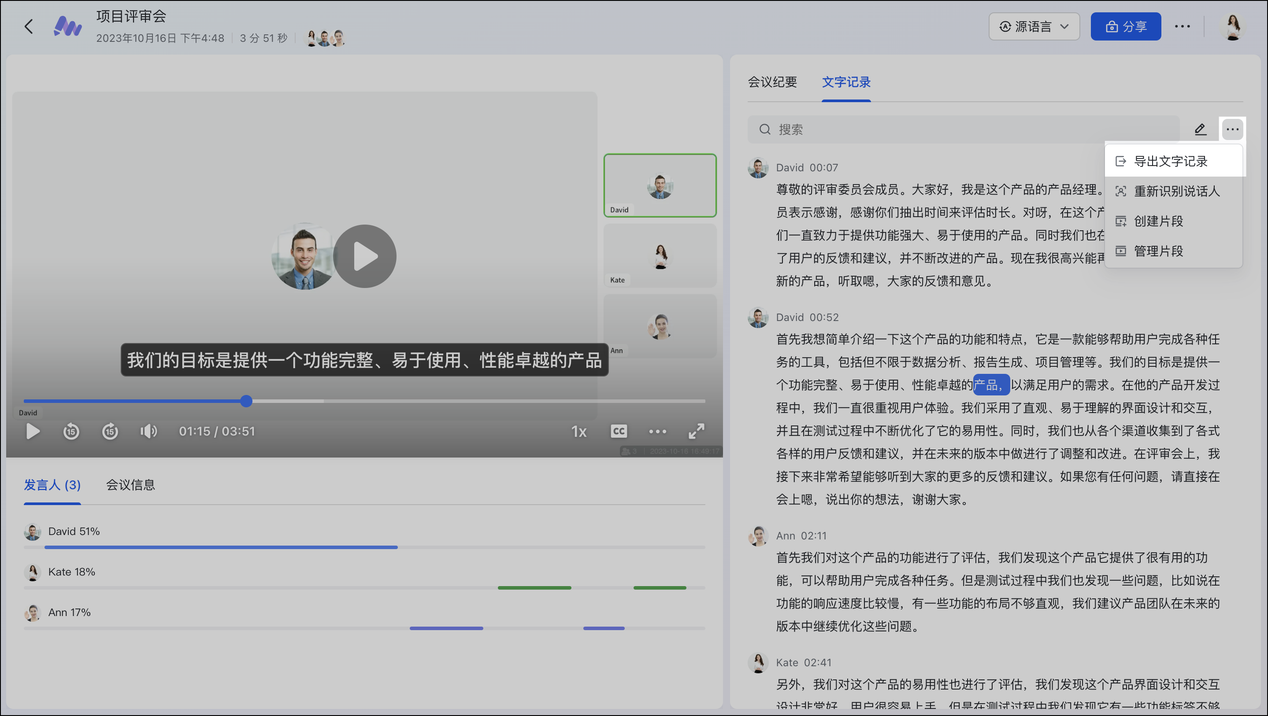
Task: Skip forward 15 seconds
Action: point(110,432)
